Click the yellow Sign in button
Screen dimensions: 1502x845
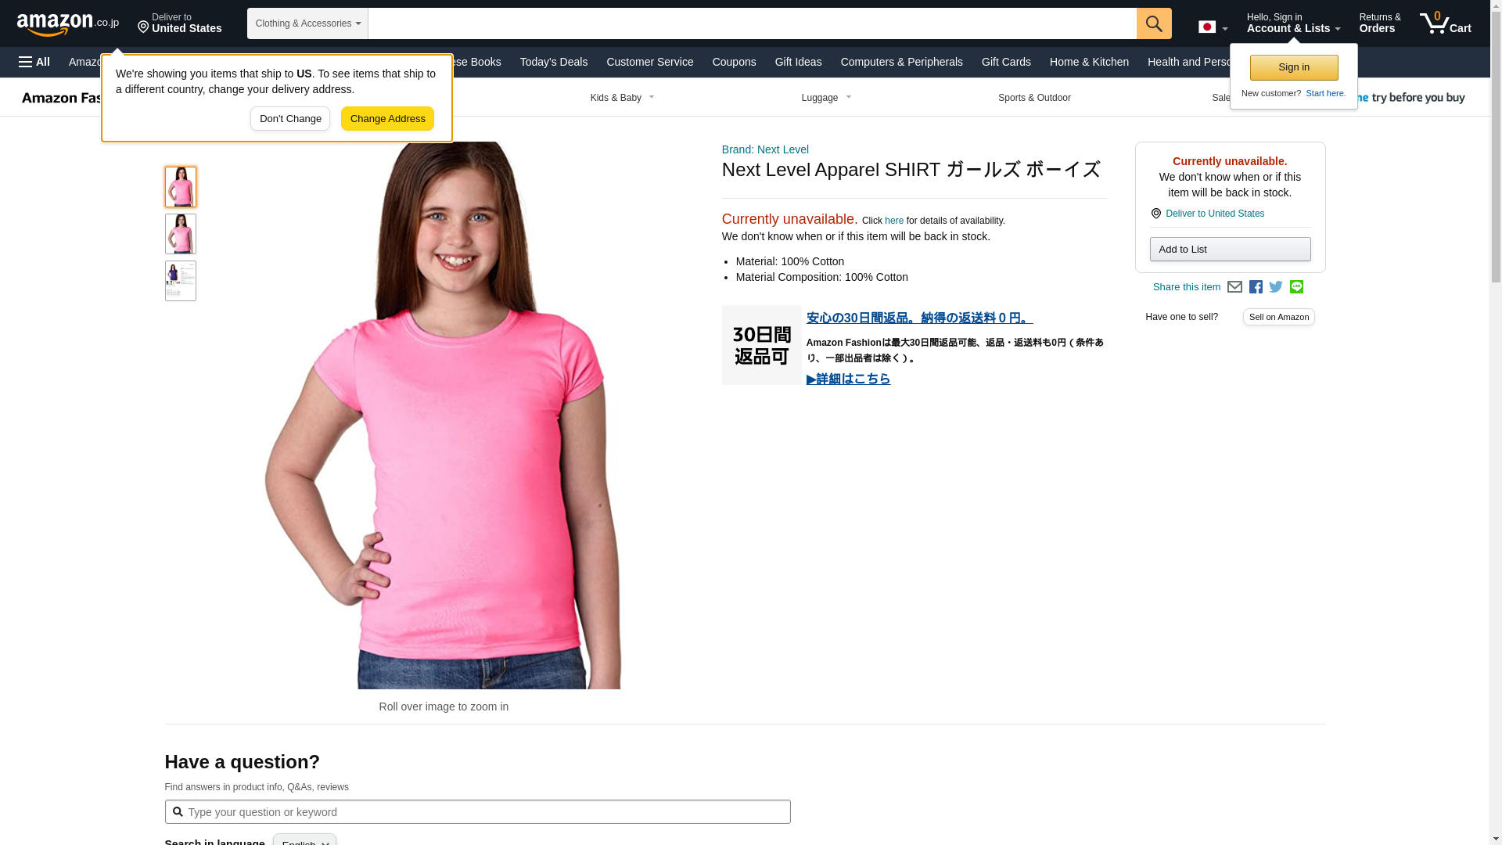tap(1294, 67)
